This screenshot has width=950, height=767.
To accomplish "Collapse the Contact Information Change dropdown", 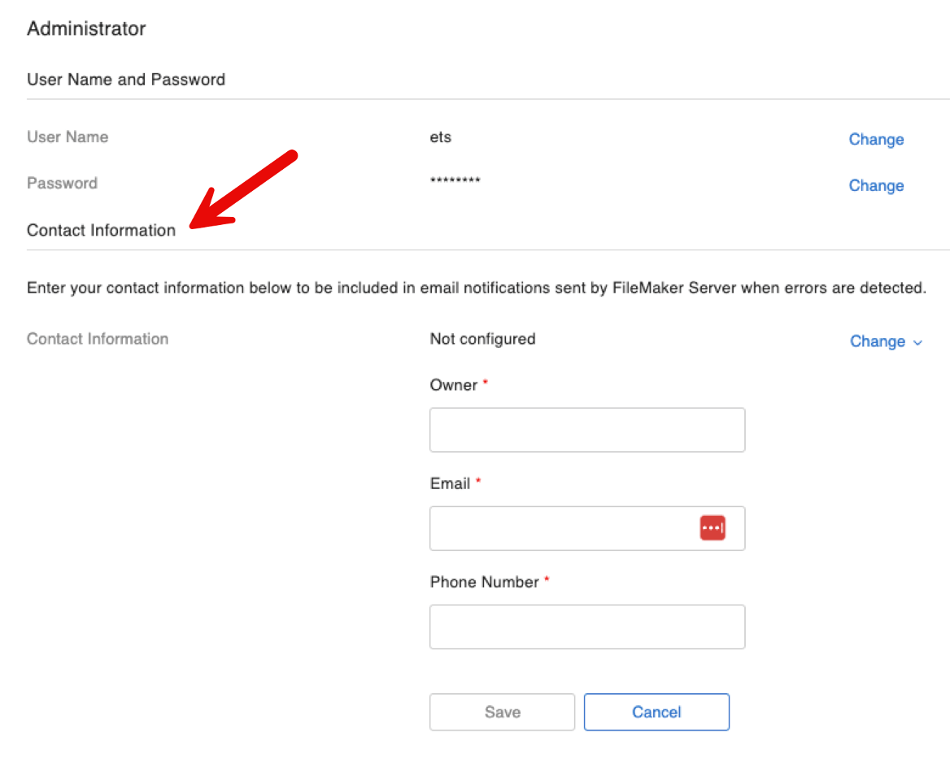I will coord(887,341).
